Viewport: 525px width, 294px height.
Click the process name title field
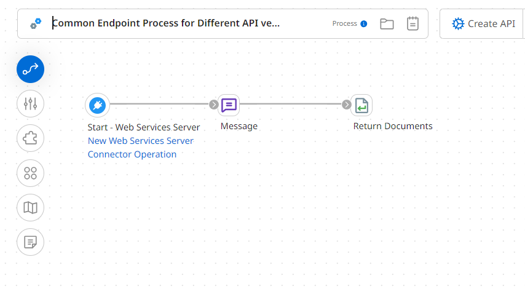point(166,23)
